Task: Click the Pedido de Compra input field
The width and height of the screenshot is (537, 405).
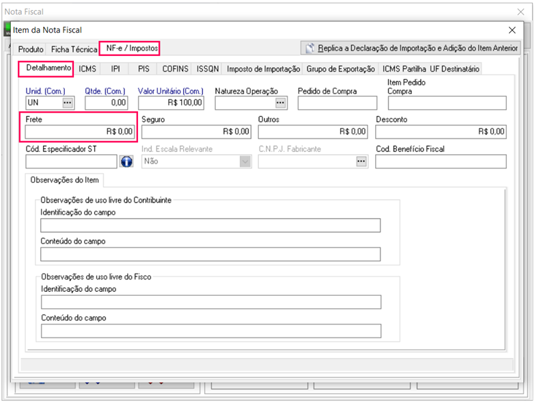Action: pos(337,103)
